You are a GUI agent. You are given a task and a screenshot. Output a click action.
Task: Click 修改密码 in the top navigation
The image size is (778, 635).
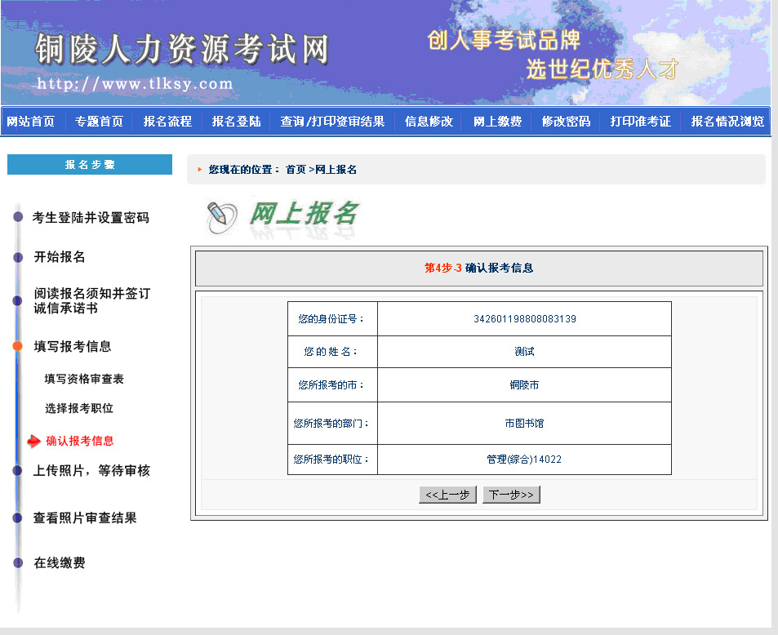(x=566, y=121)
